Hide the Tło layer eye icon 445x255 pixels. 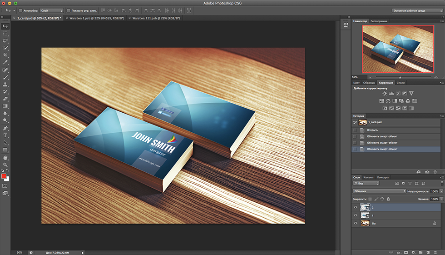pyautogui.click(x=356, y=223)
